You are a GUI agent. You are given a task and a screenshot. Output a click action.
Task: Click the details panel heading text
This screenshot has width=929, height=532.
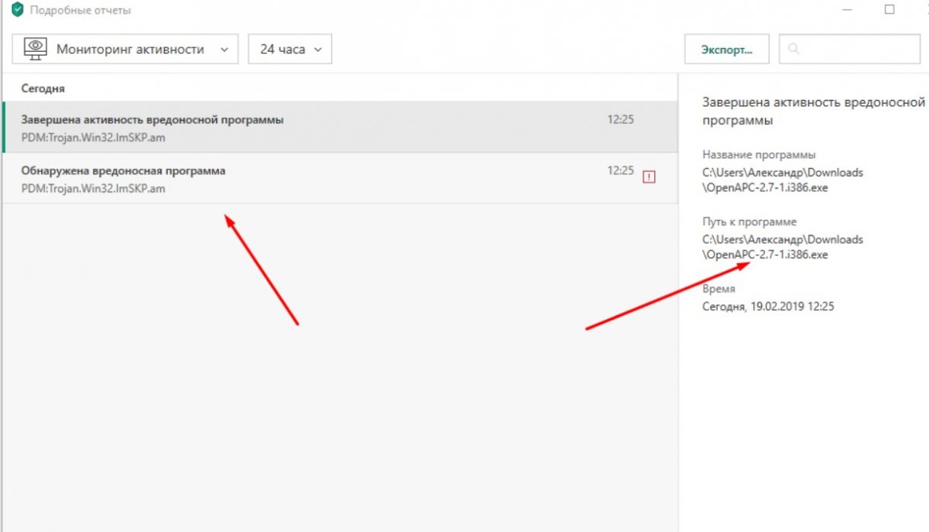click(813, 111)
